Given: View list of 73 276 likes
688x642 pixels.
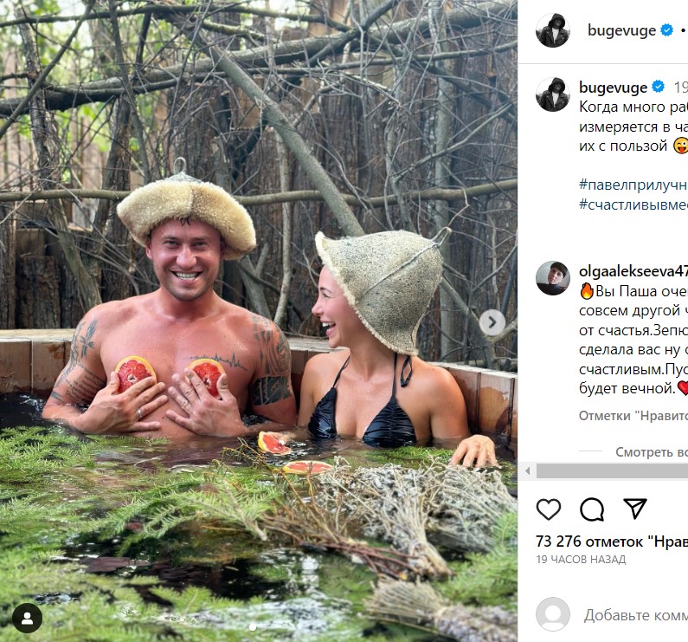Looking at the screenshot, I should pos(611,541).
